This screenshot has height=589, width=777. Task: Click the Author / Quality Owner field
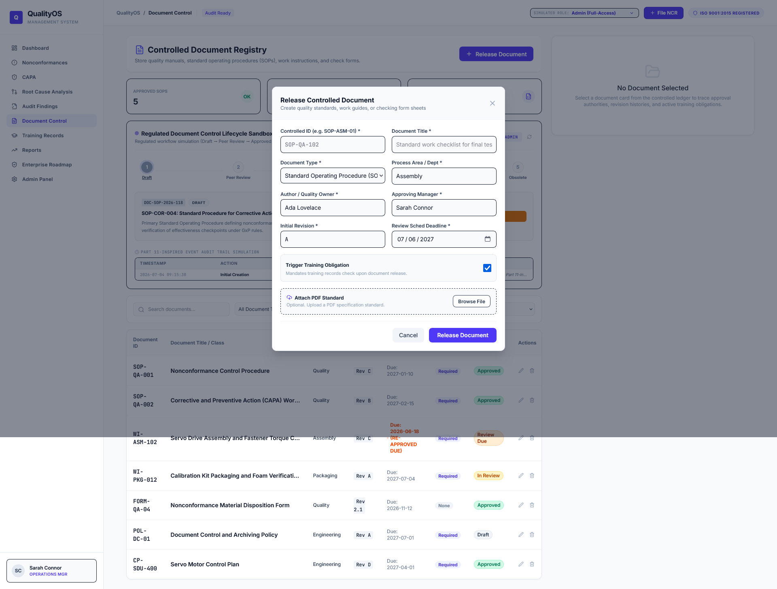tap(333, 208)
